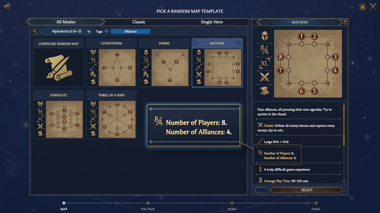Open help question mark beside Mayhem title
Screen dimensions: 380x213
tap(345, 22)
